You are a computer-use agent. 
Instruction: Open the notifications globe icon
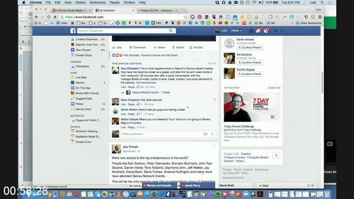[267, 31]
